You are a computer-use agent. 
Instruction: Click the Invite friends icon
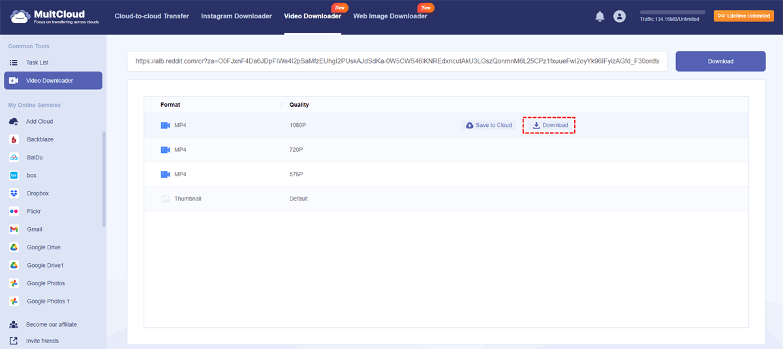pyautogui.click(x=13, y=341)
